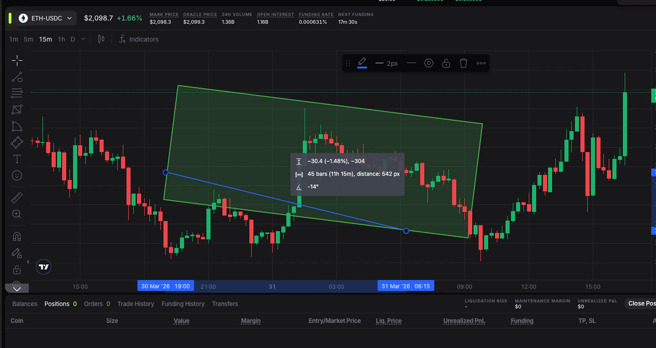Viewport: 656px width, 348px height.
Task: Select the Text annotation tool
Action: 17,159
